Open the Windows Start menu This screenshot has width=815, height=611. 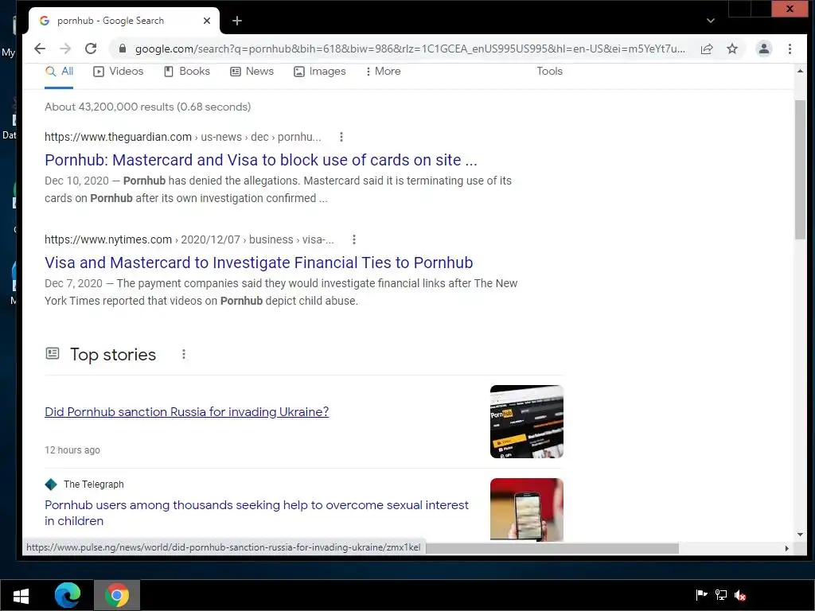click(21, 595)
